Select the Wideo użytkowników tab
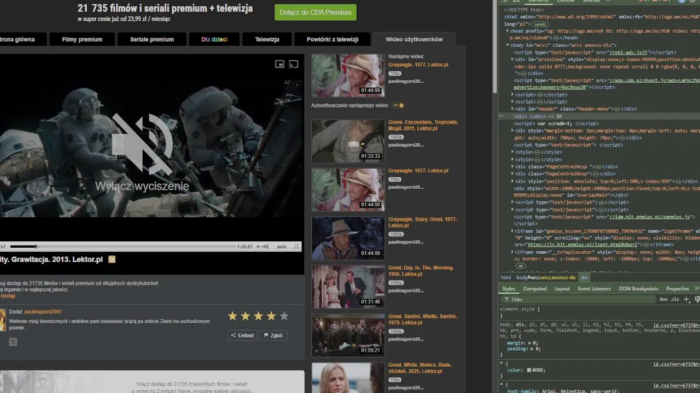The height and width of the screenshot is (393, 700). 414,39
